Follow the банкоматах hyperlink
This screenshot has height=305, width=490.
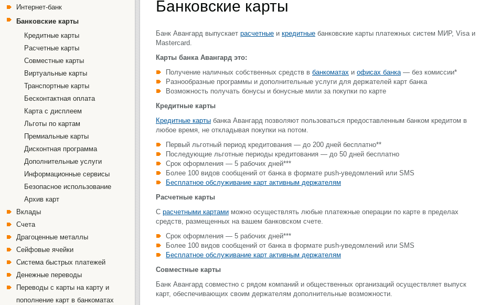click(330, 72)
